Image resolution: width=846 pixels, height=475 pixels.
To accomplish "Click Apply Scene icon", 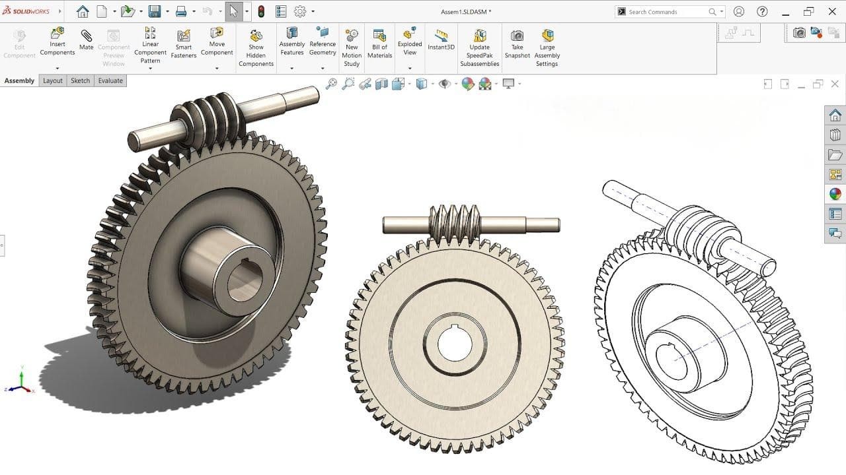I will coord(485,84).
